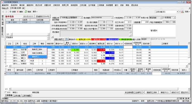Screen dimensions: 192x104
Task: Choose 当前工位移至... in the context menu
Action: coord(37,53)
